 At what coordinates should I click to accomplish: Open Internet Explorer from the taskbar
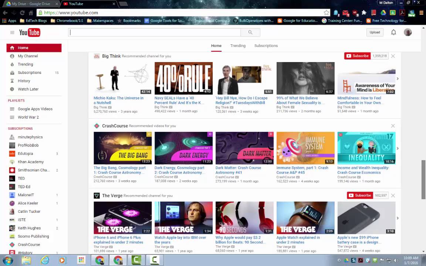(45, 260)
